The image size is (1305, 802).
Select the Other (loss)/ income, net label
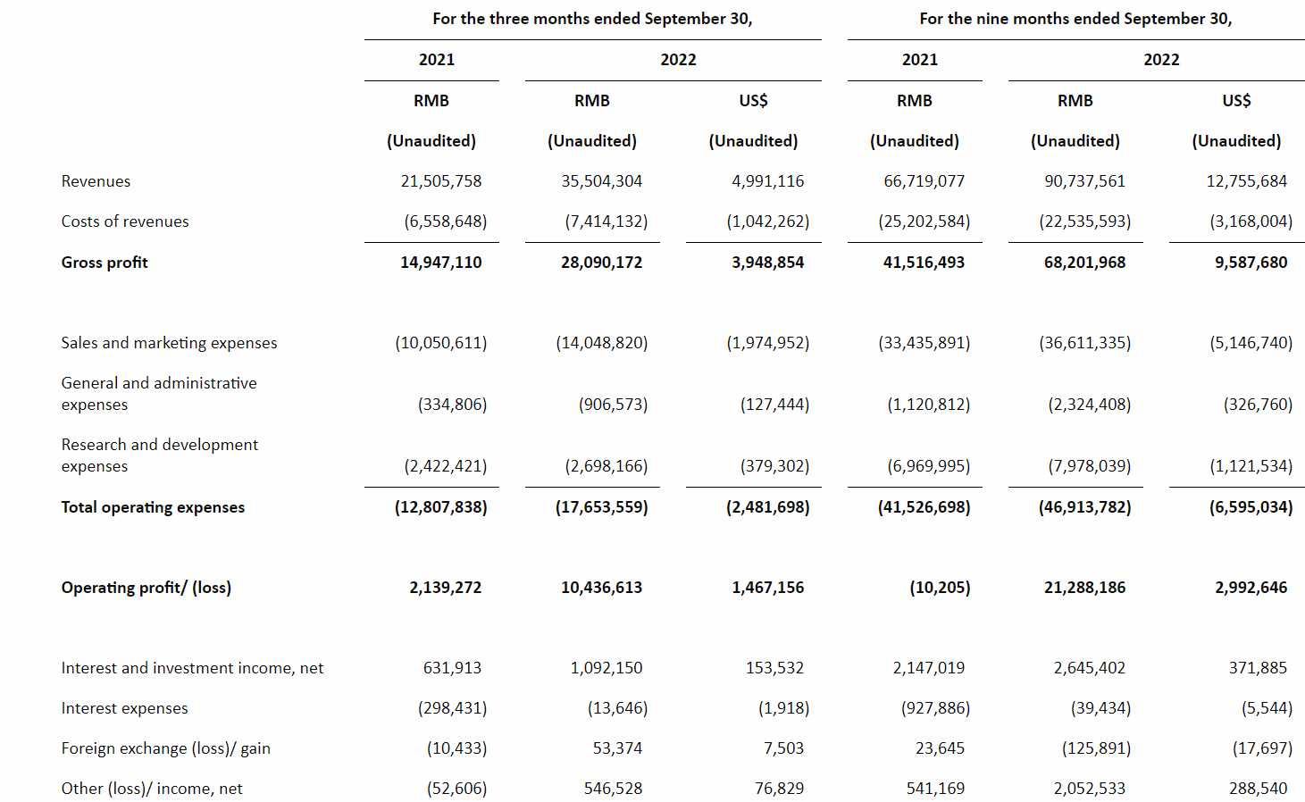(x=152, y=789)
